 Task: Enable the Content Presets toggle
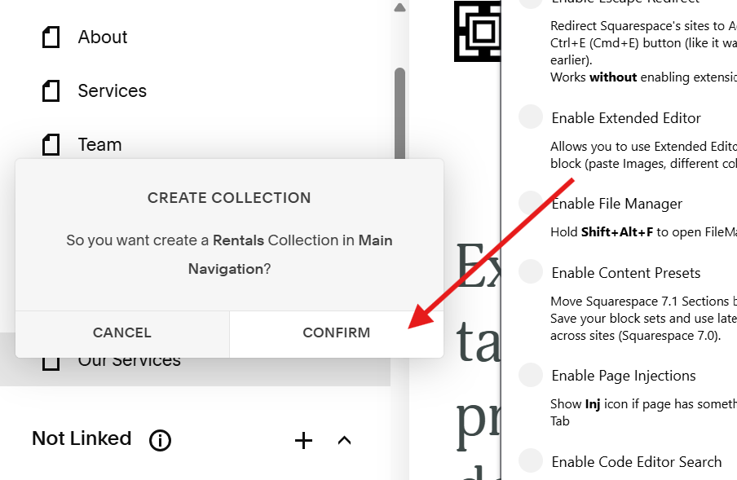pyautogui.click(x=531, y=271)
